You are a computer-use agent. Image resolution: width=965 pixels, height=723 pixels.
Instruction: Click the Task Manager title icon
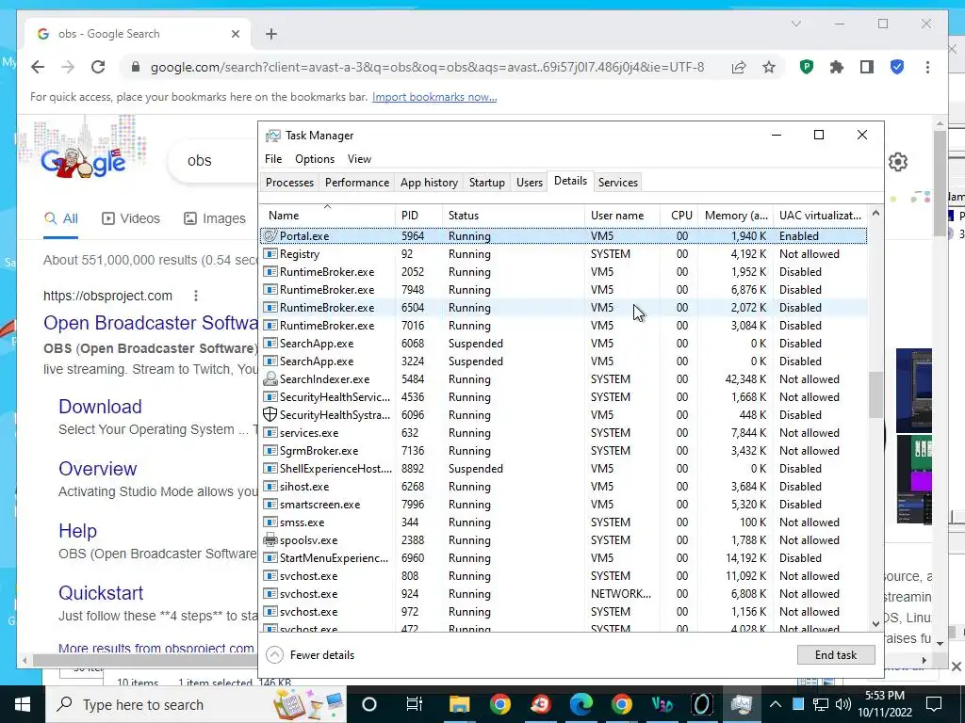click(272, 136)
